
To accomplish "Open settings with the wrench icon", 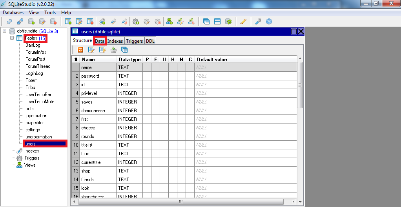I will point(258,22).
